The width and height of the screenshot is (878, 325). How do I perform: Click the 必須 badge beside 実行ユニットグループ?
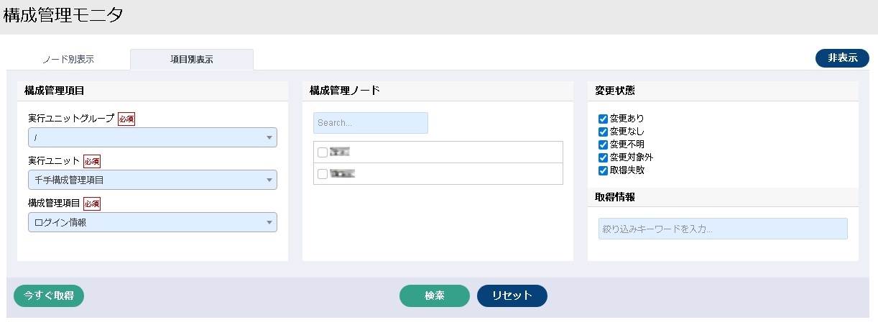tap(126, 119)
